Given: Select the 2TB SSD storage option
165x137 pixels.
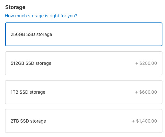Looking at the screenshot, I should point(84,121).
